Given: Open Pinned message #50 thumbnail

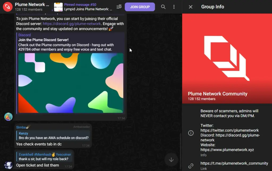Looking at the screenshot, I should point(58,7).
